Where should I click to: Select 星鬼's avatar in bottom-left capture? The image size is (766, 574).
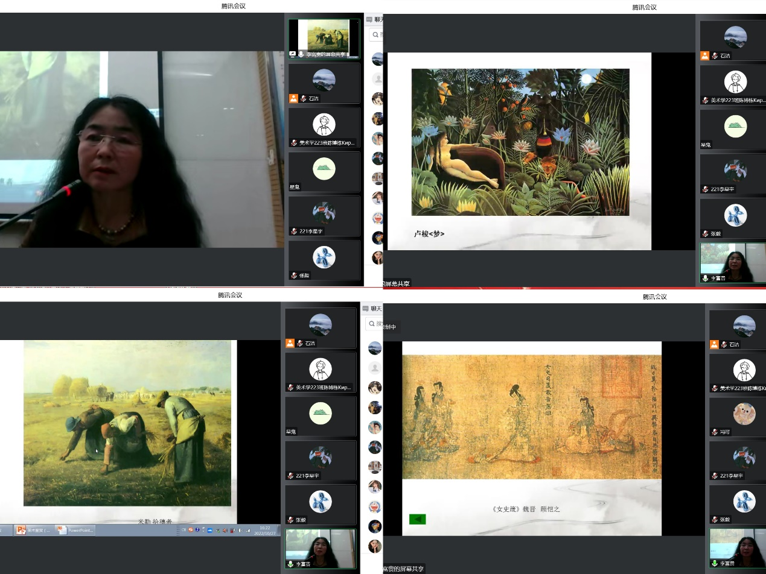click(321, 413)
